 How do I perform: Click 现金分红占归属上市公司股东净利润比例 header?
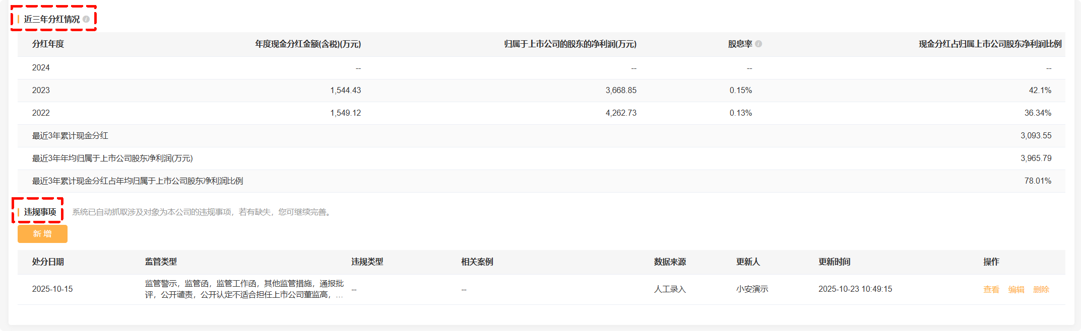click(990, 44)
